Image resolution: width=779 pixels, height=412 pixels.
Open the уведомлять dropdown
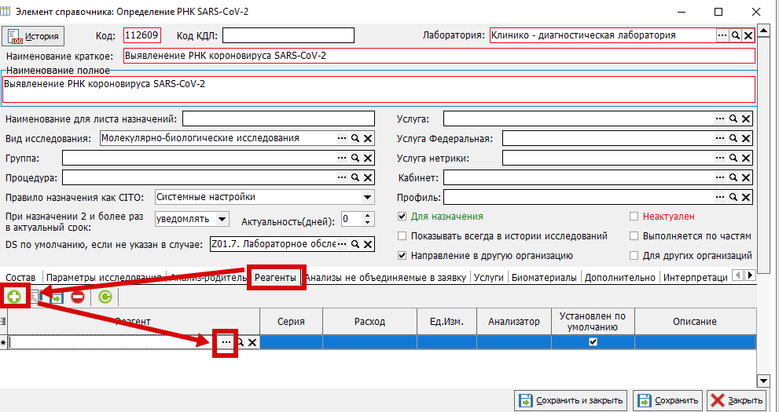[222, 219]
